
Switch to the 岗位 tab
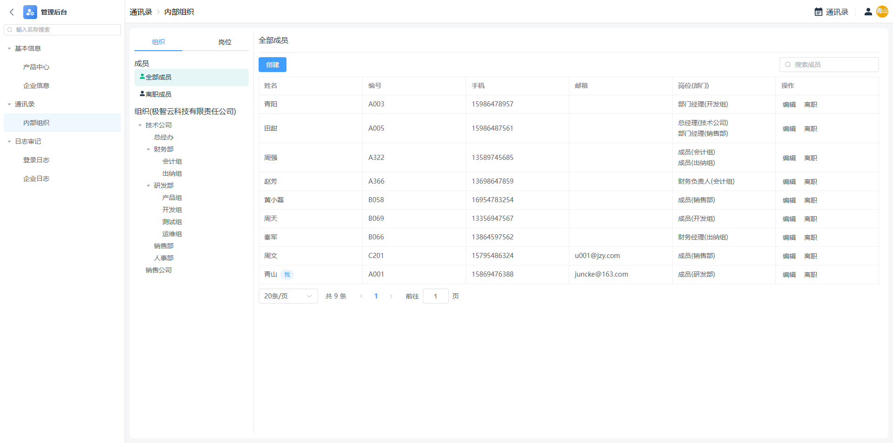225,42
